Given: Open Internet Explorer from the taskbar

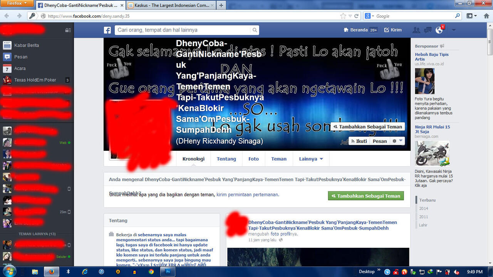Looking at the screenshot, I should click(85, 272).
